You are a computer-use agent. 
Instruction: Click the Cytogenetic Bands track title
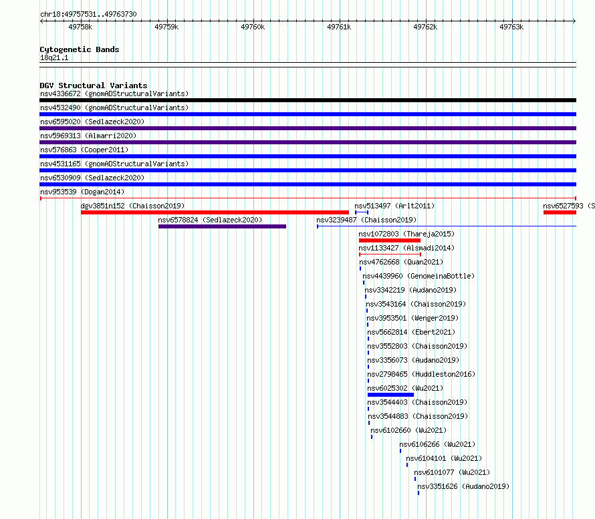(x=80, y=49)
